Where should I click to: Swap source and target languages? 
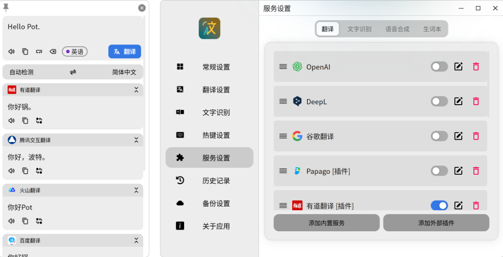point(73,72)
